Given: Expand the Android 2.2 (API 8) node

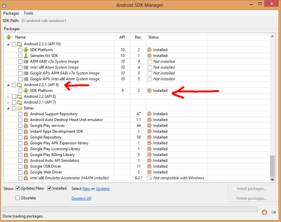Looking at the screenshot, I should [8, 96].
